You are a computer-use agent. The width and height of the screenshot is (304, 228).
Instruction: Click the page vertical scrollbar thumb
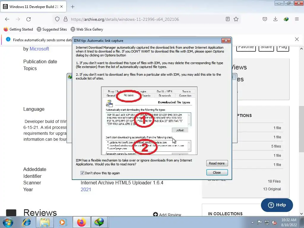tap(301, 129)
